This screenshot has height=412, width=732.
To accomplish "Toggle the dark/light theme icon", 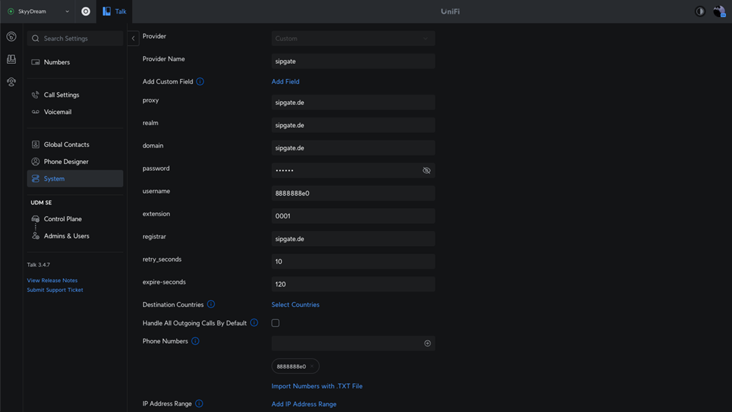I will point(700,12).
